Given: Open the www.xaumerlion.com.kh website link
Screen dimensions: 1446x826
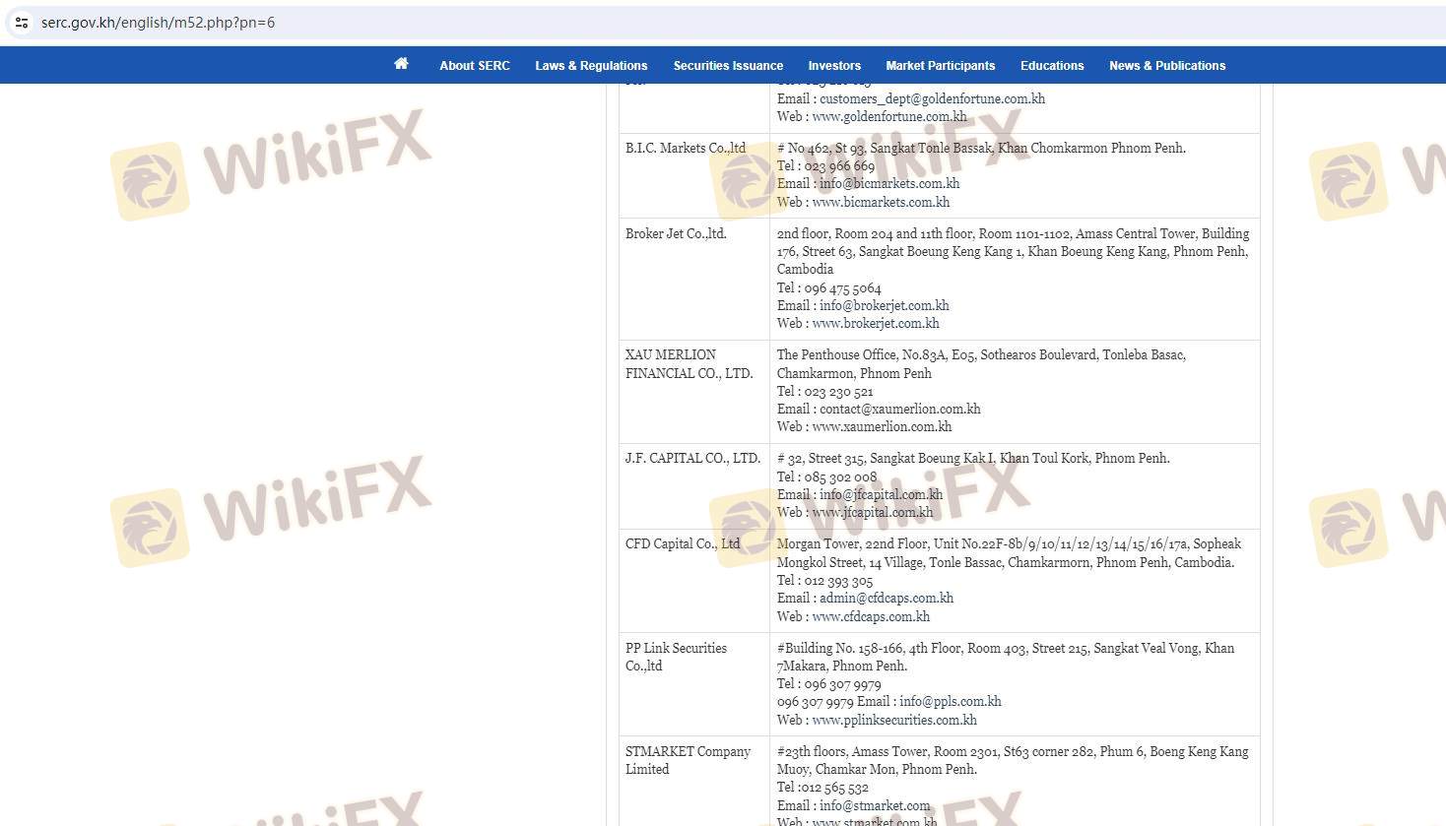Looking at the screenshot, I should (882, 426).
